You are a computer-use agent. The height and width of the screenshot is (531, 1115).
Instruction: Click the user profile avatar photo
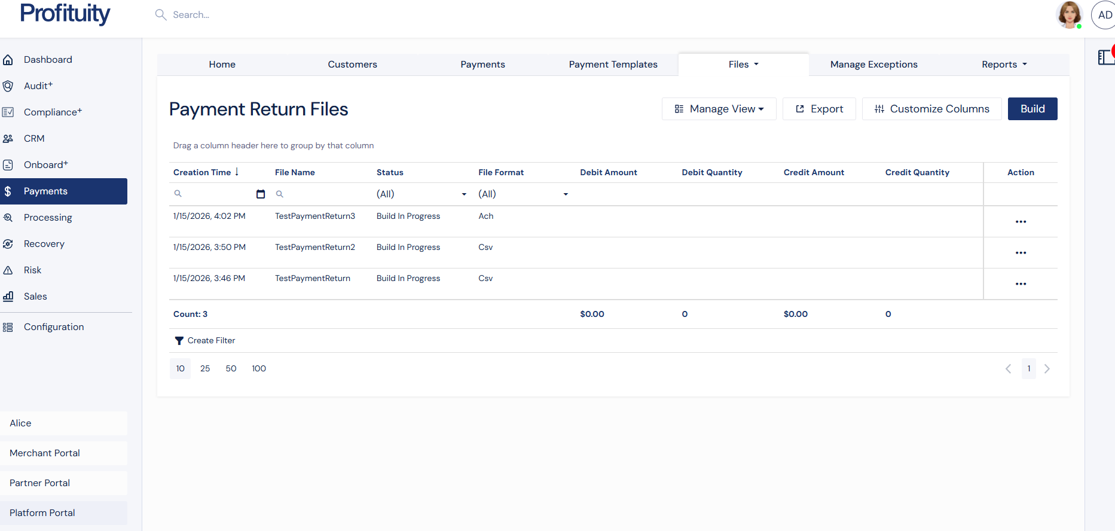(1068, 14)
